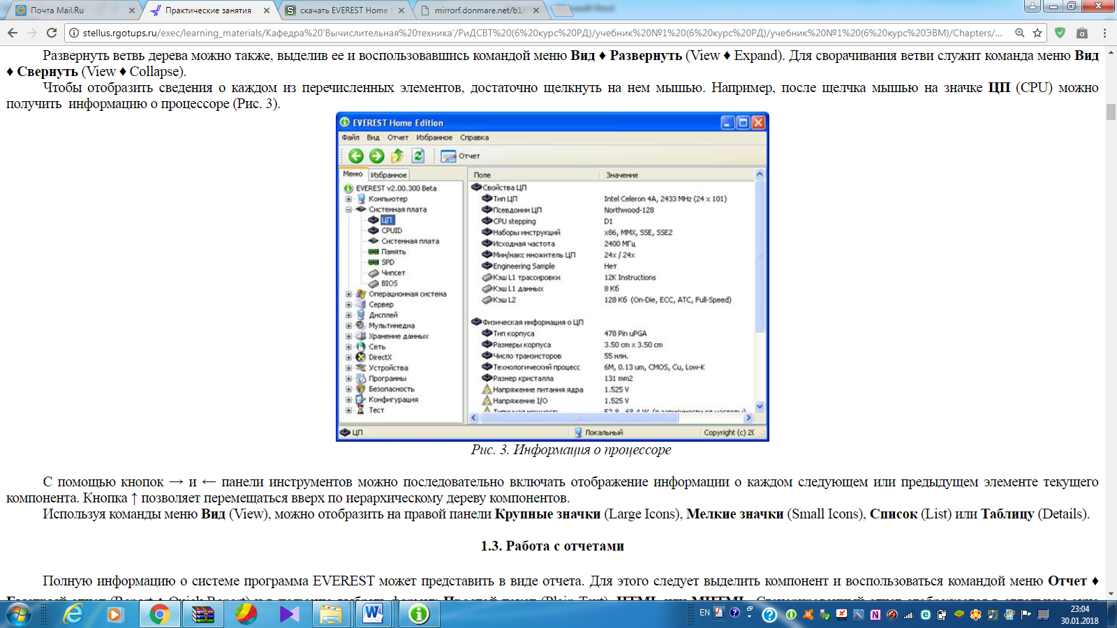Click the stellus.rgotups.ru address bar
1117x628 pixels.
point(542,33)
